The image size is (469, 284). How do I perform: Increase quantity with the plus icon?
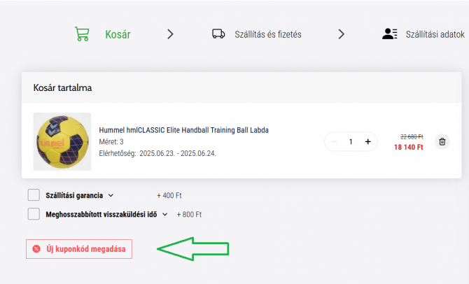368,142
